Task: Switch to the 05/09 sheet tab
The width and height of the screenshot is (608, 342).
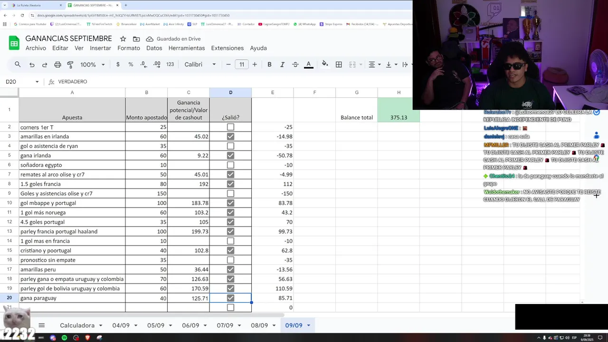Action: click(156, 325)
